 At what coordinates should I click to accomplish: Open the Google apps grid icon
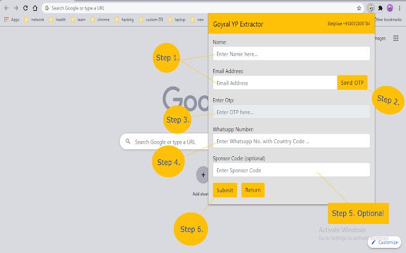pos(396,38)
